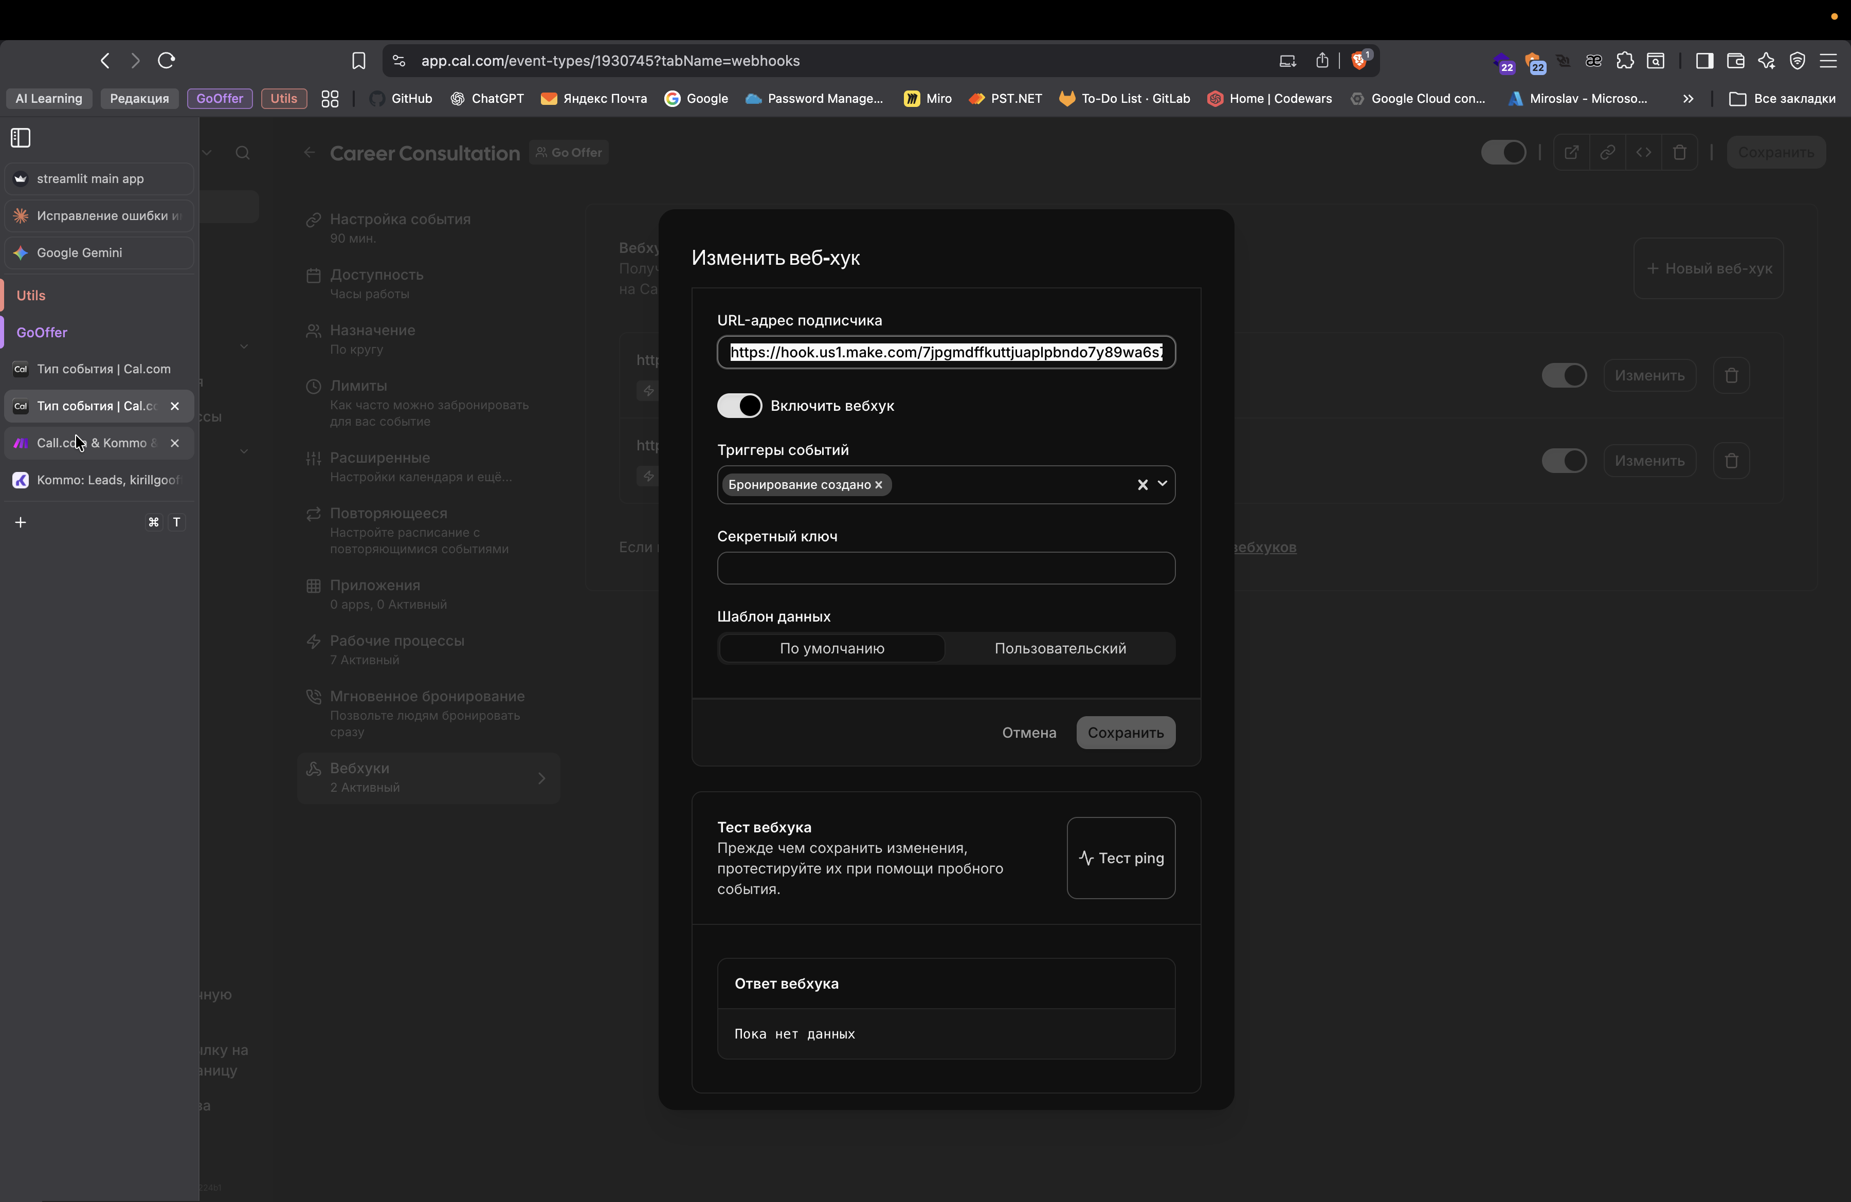
Task: Click the Тест ping button
Action: click(x=1121, y=859)
